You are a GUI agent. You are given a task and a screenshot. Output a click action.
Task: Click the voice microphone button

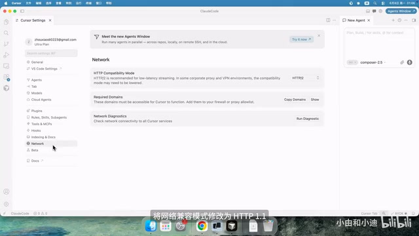409,62
